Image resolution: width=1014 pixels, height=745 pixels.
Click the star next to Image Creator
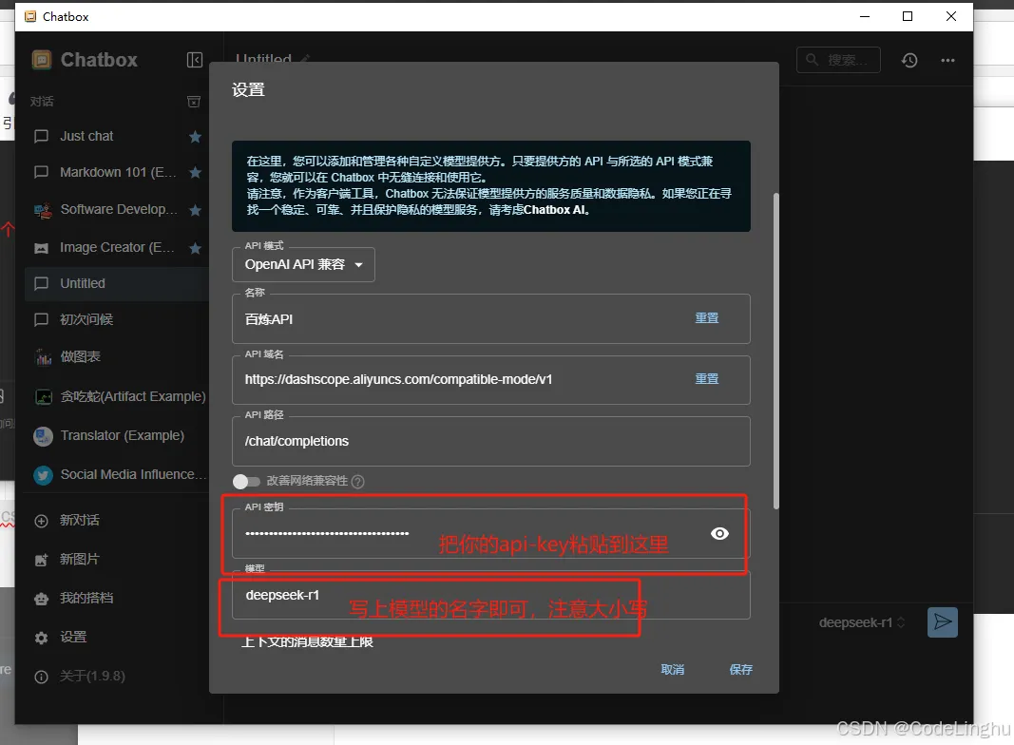tap(196, 248)
